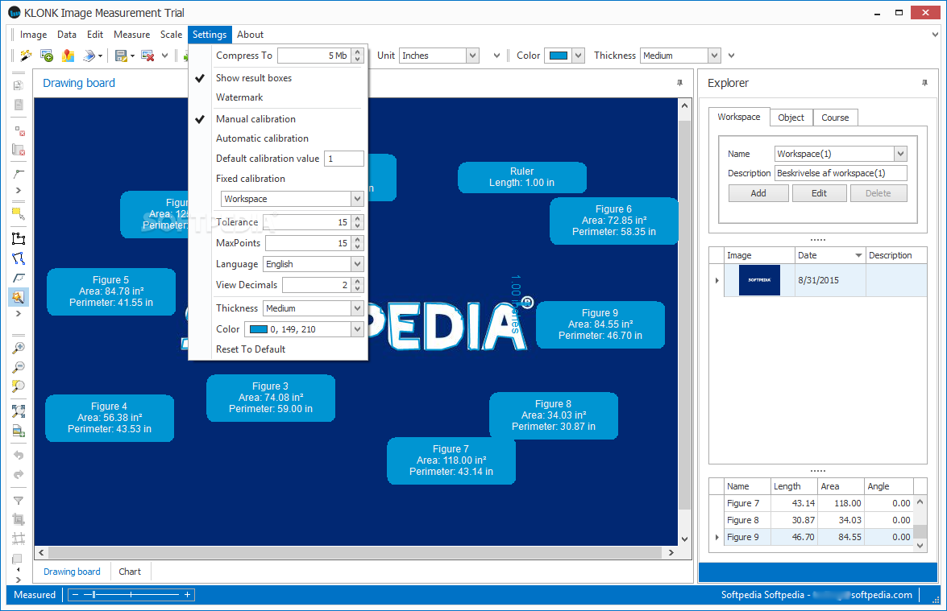Select the angle measurement tool
947x611 pixels.
click(x=19, y=174)
